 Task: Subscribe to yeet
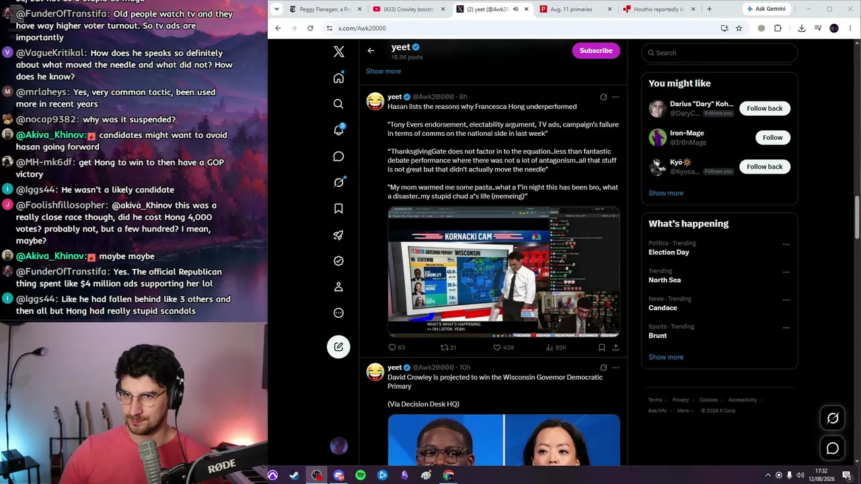[596, 50]
